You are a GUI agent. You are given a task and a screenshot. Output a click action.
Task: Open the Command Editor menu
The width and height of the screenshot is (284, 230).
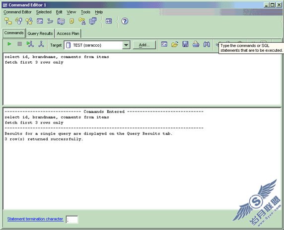17,12
